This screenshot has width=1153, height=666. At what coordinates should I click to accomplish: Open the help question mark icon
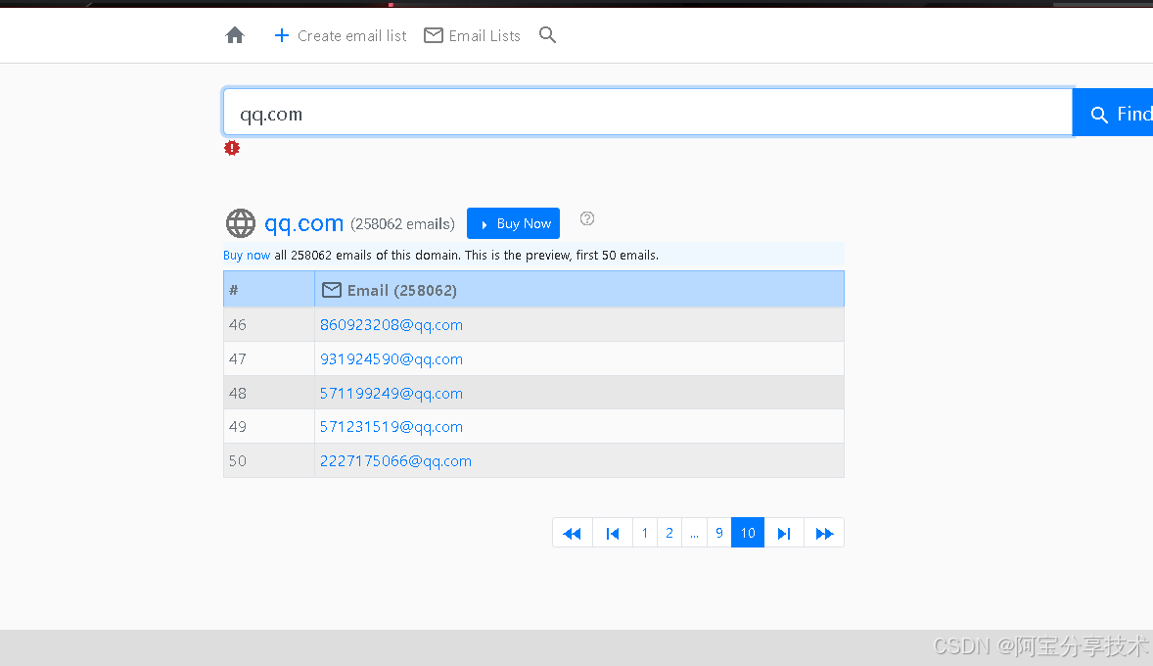587,218
